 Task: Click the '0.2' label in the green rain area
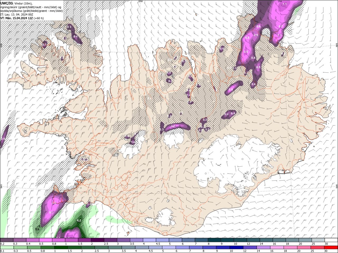tap(79, 220)
